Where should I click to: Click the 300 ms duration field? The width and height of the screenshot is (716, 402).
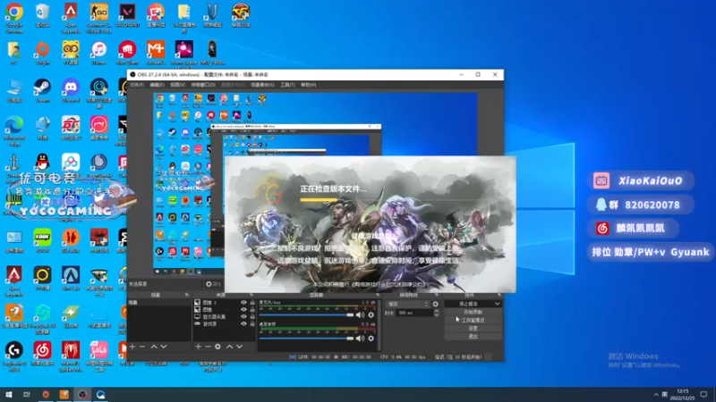point(414,314)
